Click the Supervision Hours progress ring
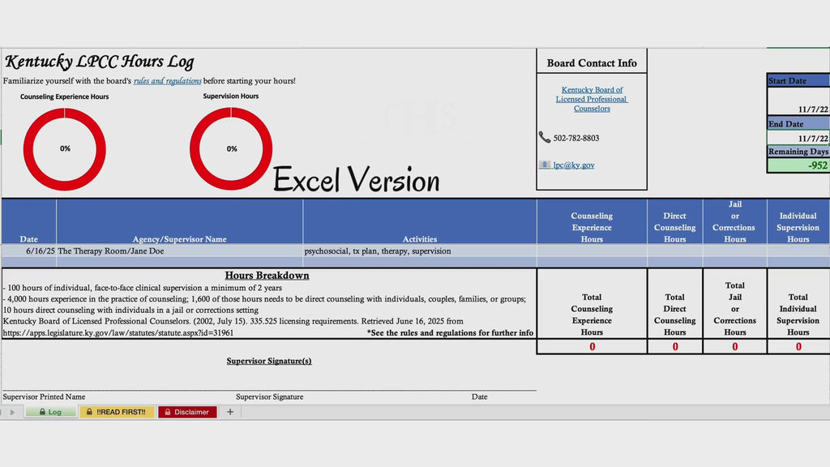 [x=231, y=148]
